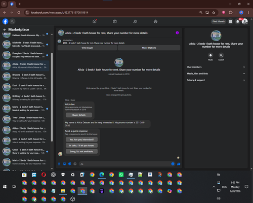The width and height of the screenshot is (253, 203).
Task: Click the Facebook logo
Action: [5, 21]
